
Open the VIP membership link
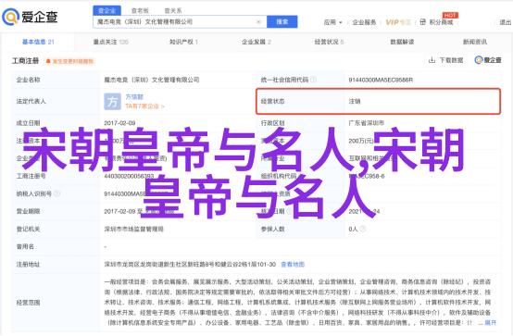point(398,22)
